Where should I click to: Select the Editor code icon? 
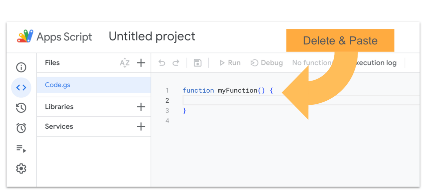(x=21, y=88)
